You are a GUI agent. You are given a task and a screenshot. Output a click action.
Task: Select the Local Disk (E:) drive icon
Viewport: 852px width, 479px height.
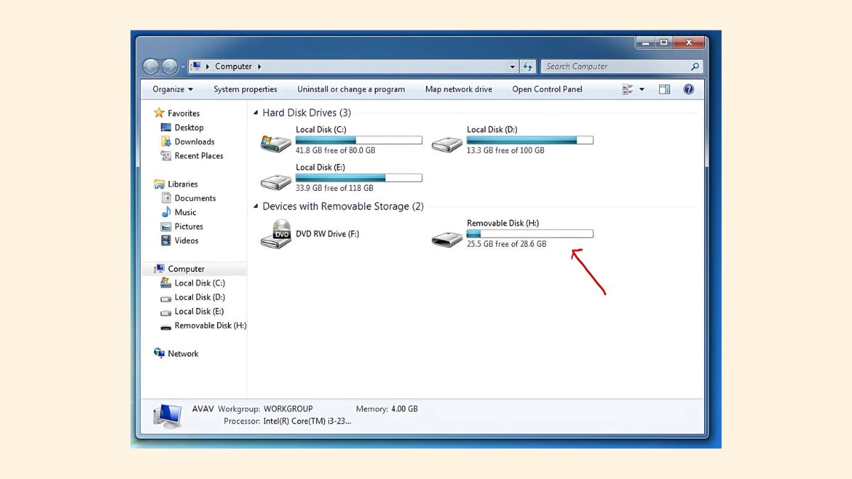[275, 180]
